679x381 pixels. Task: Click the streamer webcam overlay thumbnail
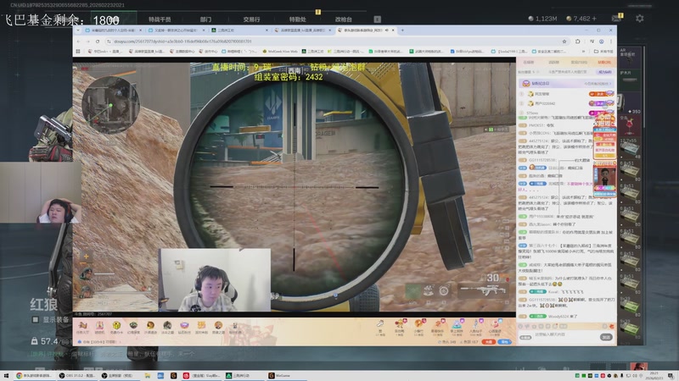click(216, 279)
